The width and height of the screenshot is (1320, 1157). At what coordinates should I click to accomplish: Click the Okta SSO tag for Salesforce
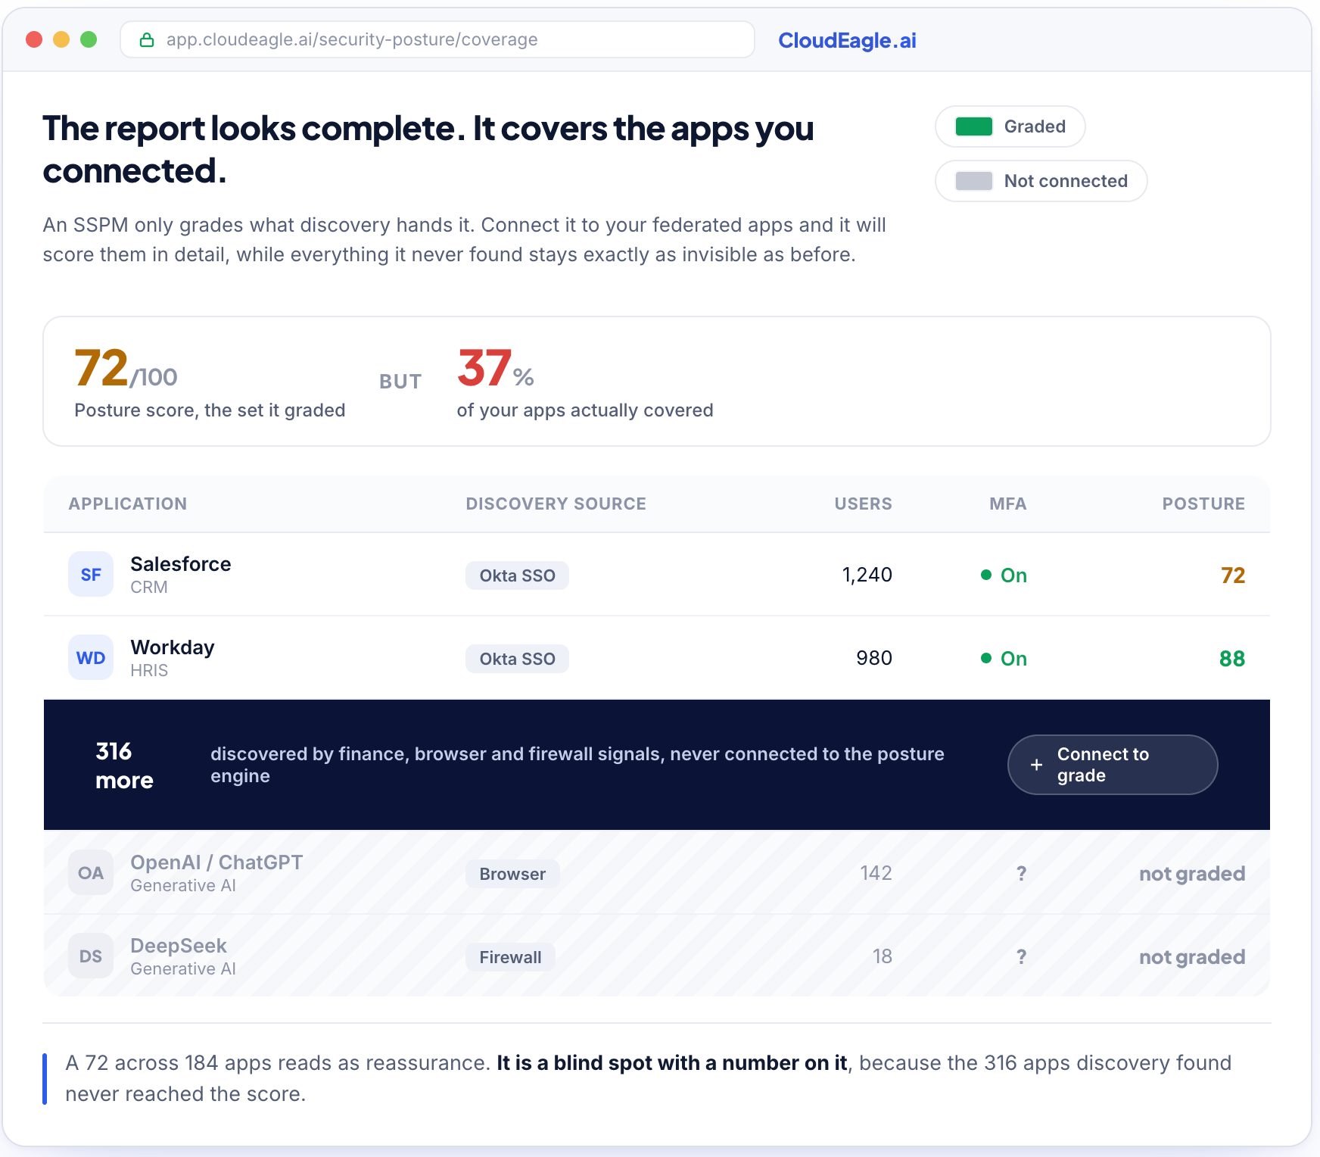tap(518, 575)
